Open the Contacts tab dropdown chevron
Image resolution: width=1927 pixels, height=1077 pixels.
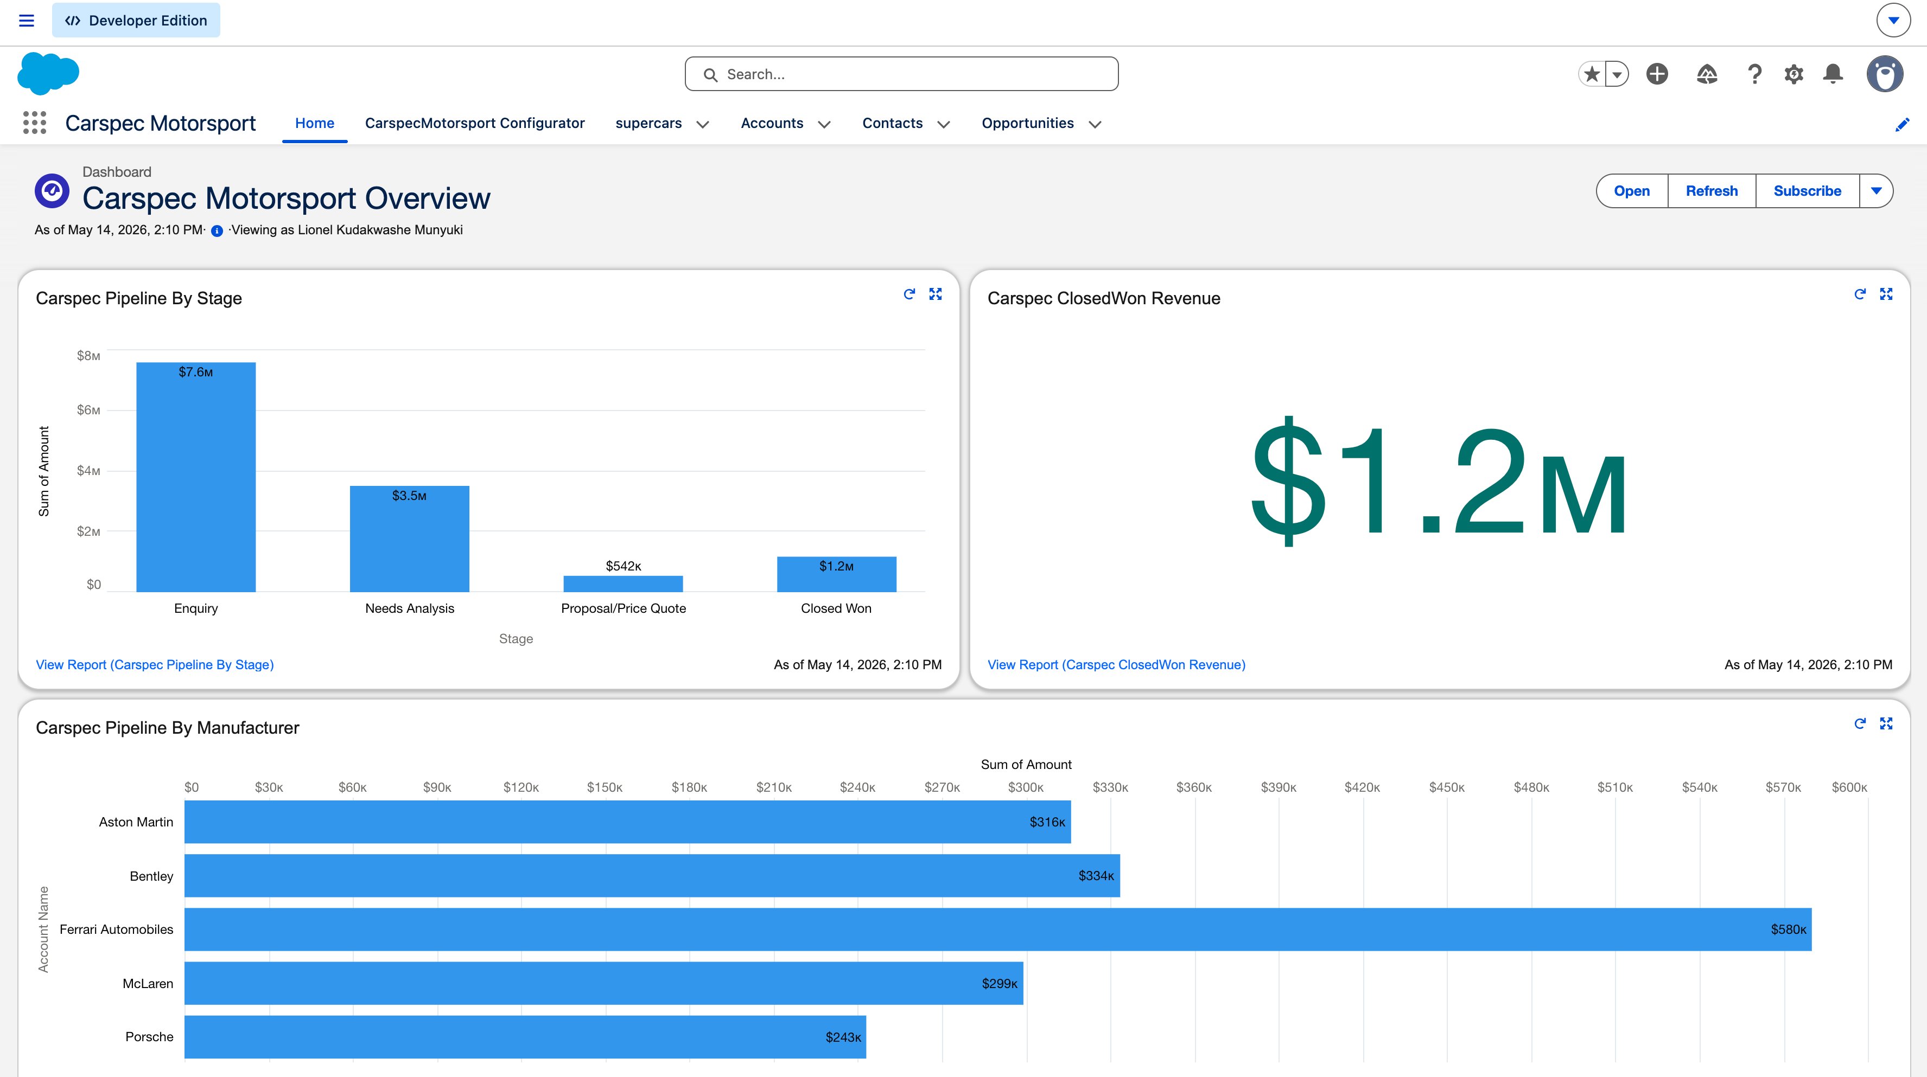click(x=943, y=124)
